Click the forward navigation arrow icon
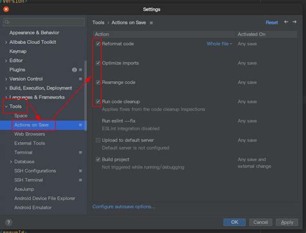 [x=294, y=22]
